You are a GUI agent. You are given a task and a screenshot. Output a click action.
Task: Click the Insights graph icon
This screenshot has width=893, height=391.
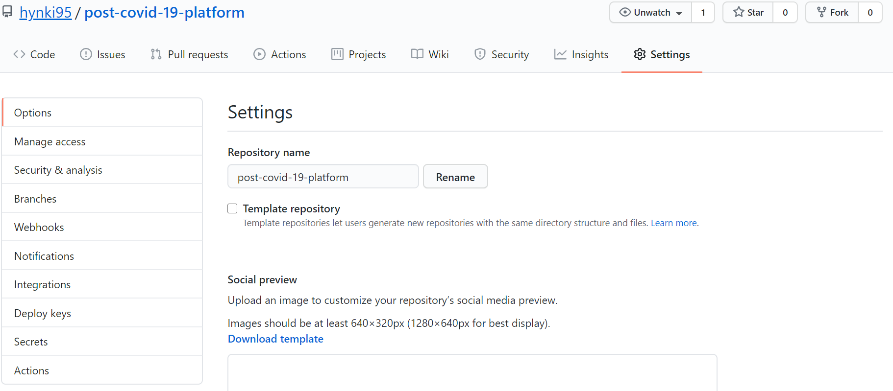point(560,54)
